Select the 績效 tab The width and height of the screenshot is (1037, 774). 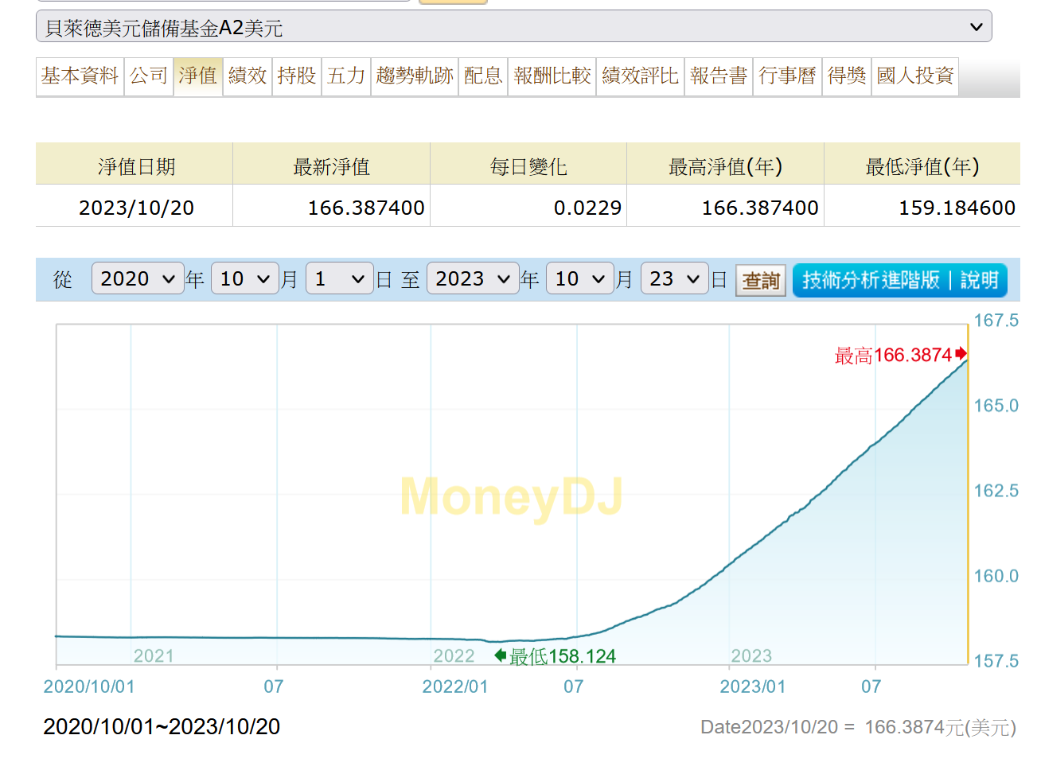[x=248, y=76]
